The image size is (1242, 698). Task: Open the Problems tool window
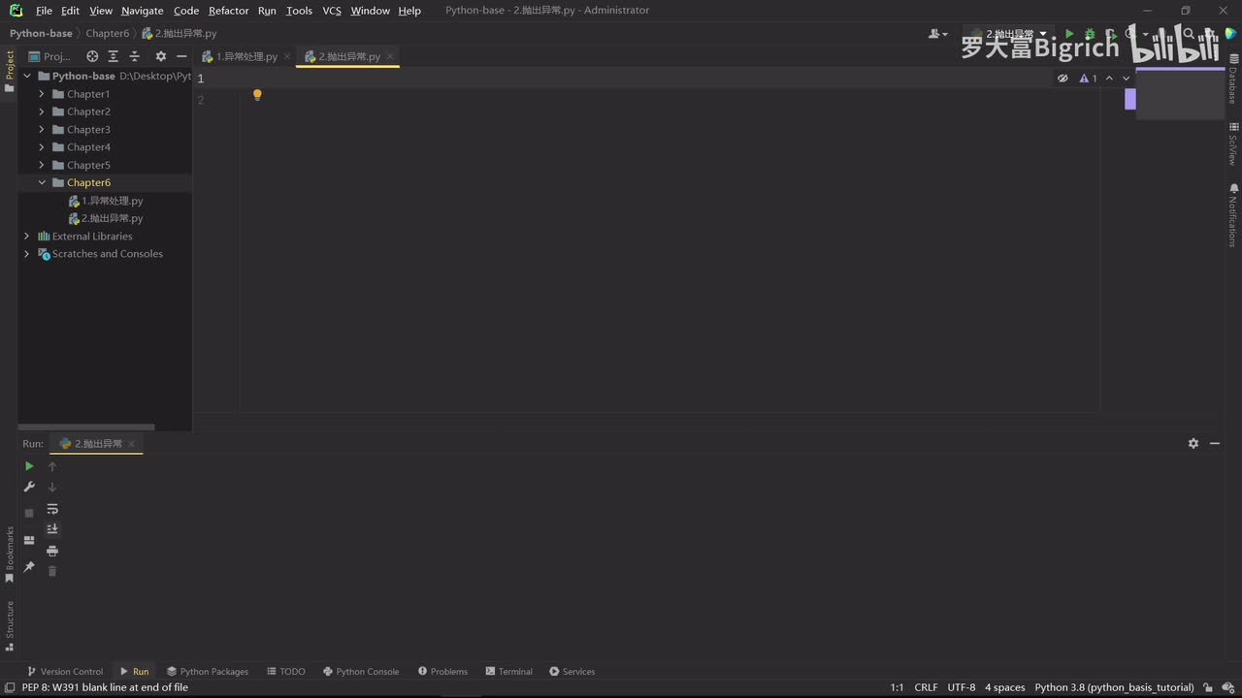coord(442,671)
